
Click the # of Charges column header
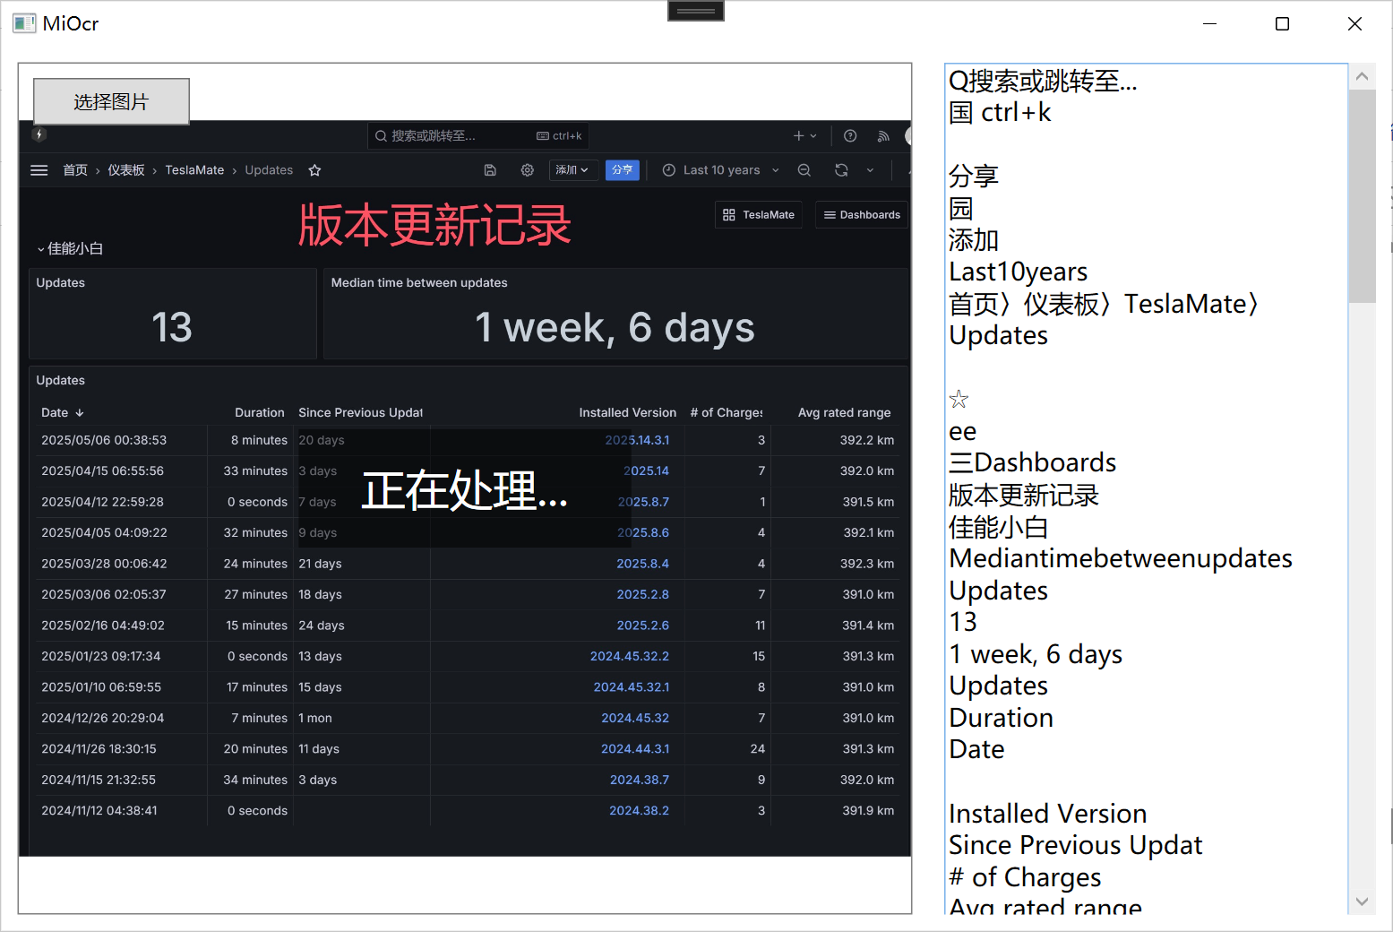[x=727, y=413]
